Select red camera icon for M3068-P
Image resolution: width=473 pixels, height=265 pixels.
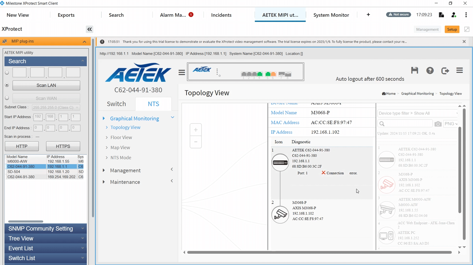[x=387, y=185]
